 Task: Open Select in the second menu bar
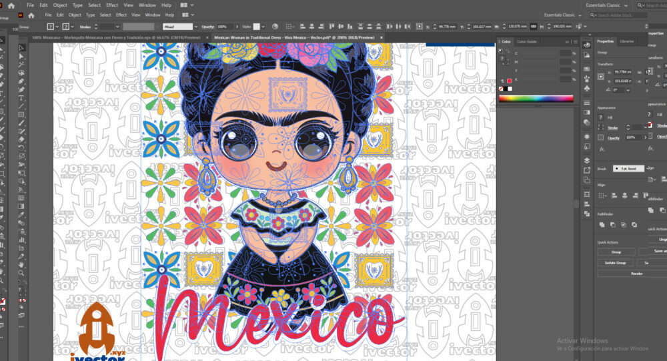tap(105, 15)
